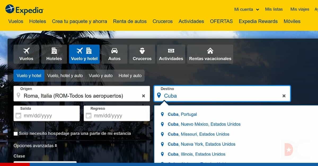Click the Salida calendar icon
The width and height of the screenshot is (318, 166).
pos(18,116)
